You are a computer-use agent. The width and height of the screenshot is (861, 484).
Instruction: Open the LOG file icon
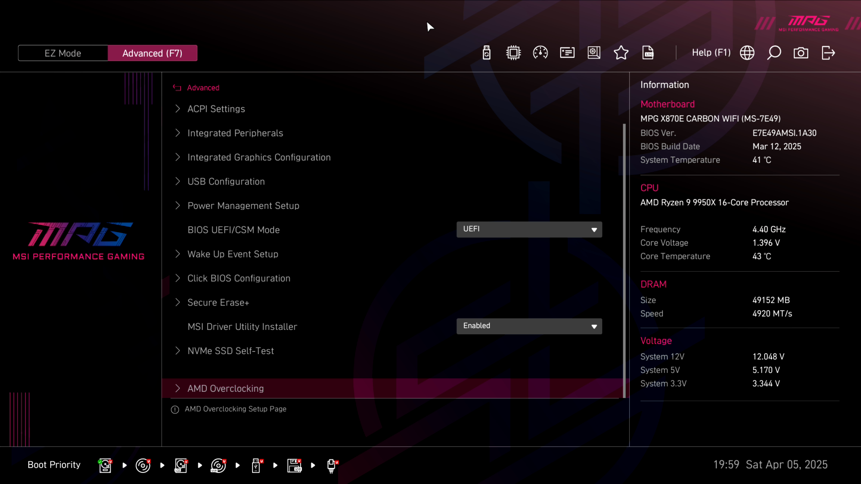(x=648, y=53)
